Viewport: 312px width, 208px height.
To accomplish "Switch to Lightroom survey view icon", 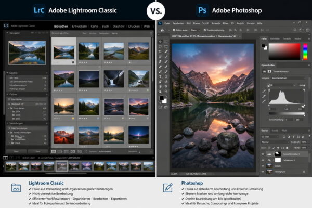I will point(73,152).
